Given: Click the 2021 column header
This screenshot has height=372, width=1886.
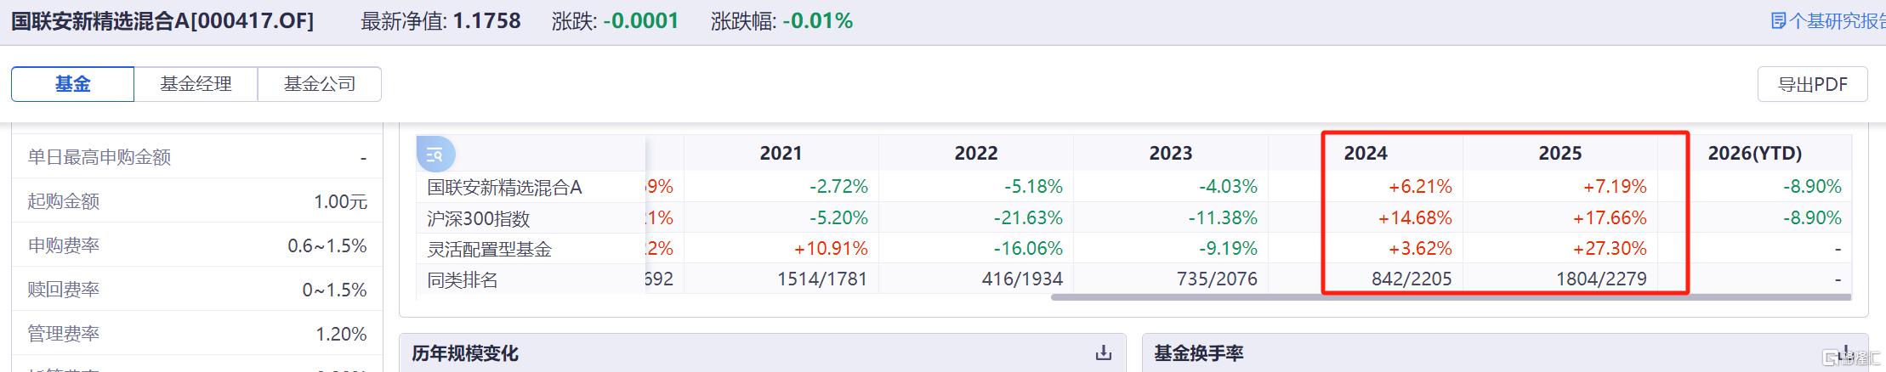Looking at the screenshot, I should [781, 153].
